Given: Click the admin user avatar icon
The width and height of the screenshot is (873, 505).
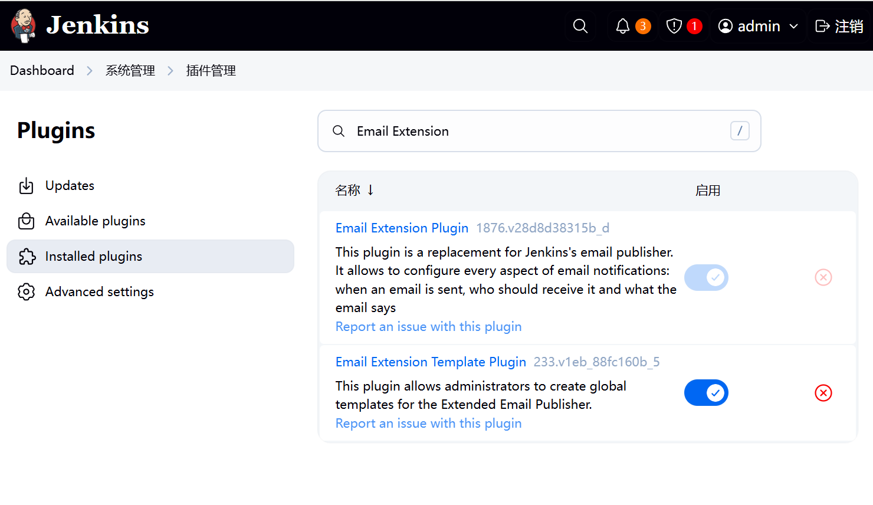Looking at the screenshot, I should point(726,26).
